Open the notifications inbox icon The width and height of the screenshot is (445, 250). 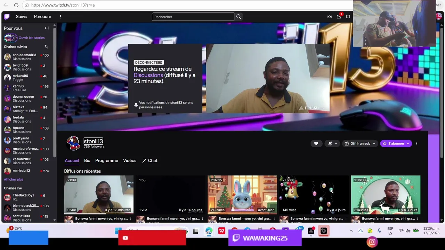pyautogui.click(x=339, y=17)
